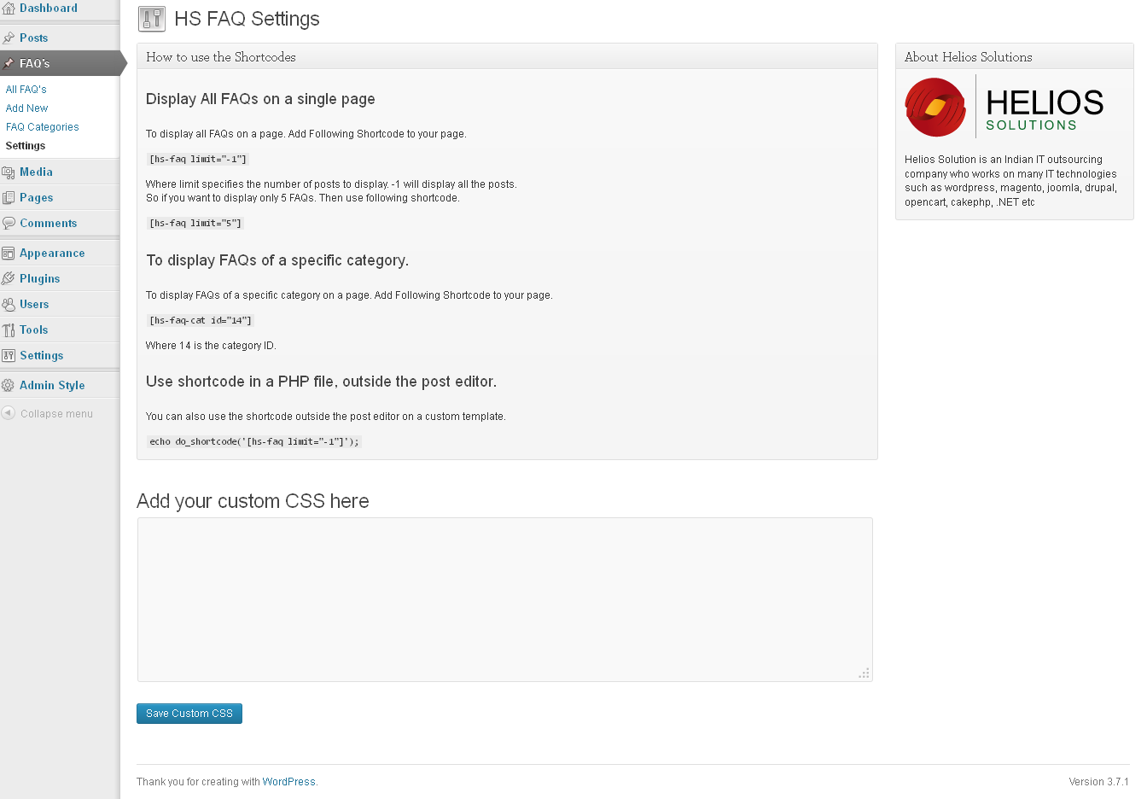Click the Comments speech bubble icon
This screenshot has height=799, width=1147.
pyautogui.click(x=9, y=224)
